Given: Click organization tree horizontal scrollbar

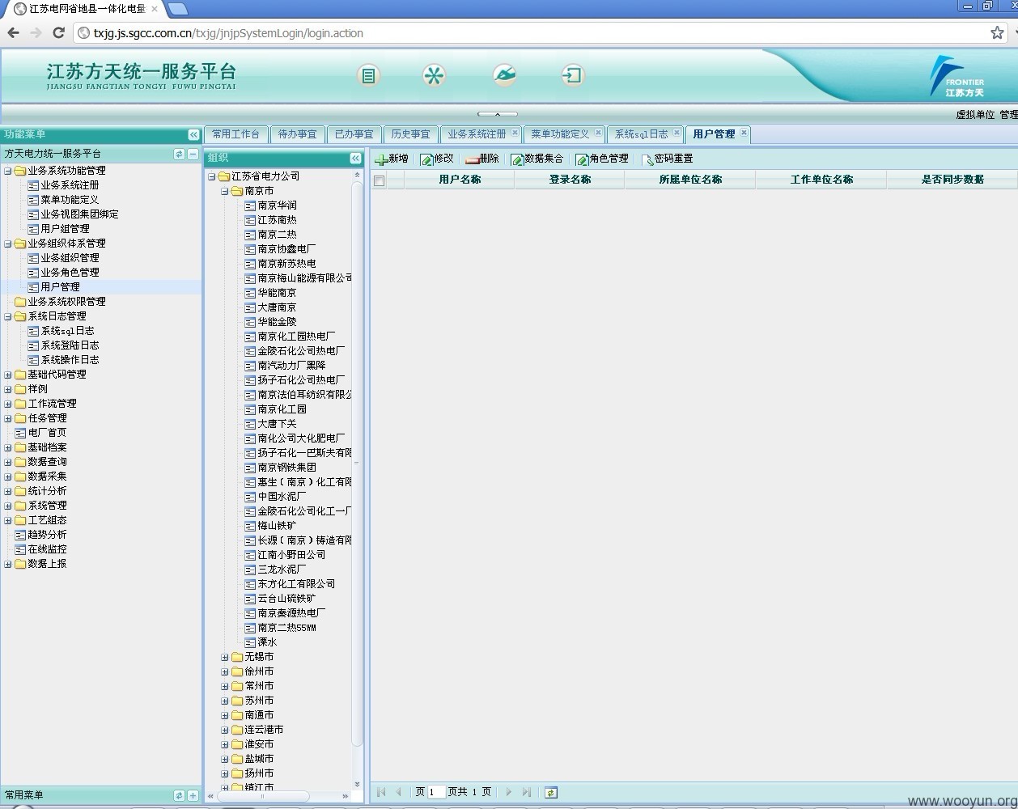Looking at the screenshot, I should pyautogui.click(x=263, y=796).
